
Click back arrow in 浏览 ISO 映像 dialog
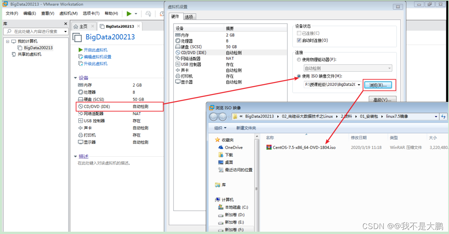[x=214, y=116]
